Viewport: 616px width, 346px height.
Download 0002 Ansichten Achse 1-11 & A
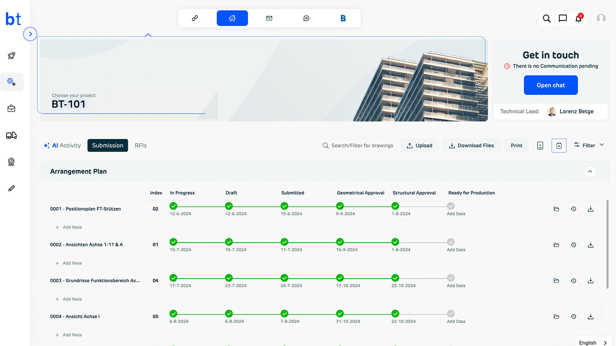pyautogui.click(x=591, y=245)
